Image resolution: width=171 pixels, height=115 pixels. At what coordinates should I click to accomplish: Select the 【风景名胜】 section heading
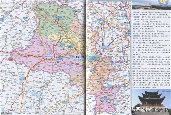click(x=136, y=64)
